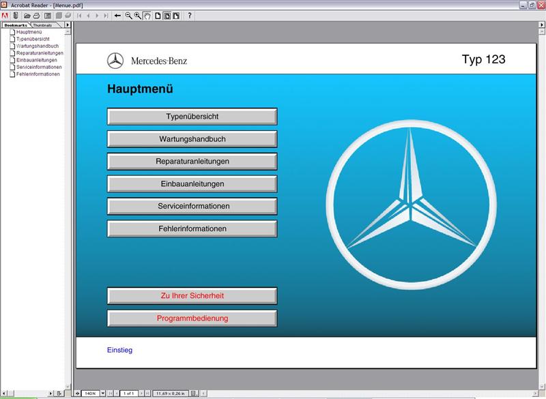Select the Zoom In magnifier tool
Screen dimensions: 546x399
(138, 16)
